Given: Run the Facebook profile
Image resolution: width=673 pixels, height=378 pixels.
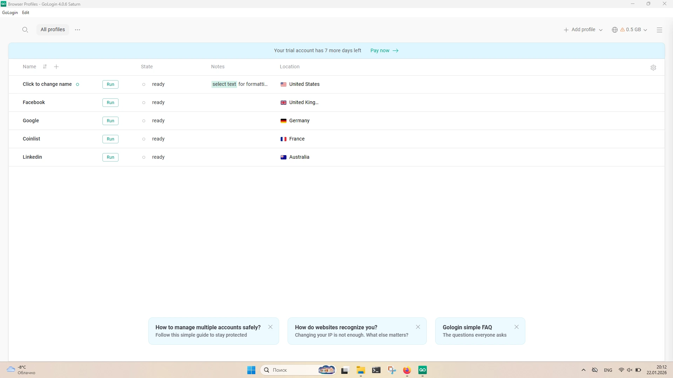Looking at the screenshot, I should click(110, 103).
